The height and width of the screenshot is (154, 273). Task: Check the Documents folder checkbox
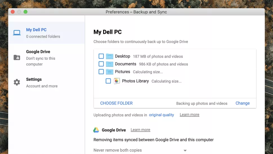pos(101,64)
